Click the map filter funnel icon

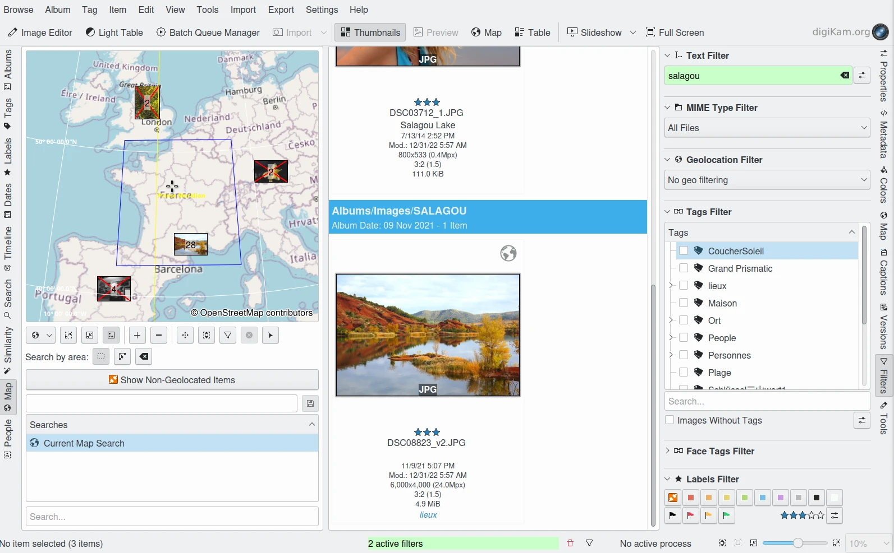228,336
